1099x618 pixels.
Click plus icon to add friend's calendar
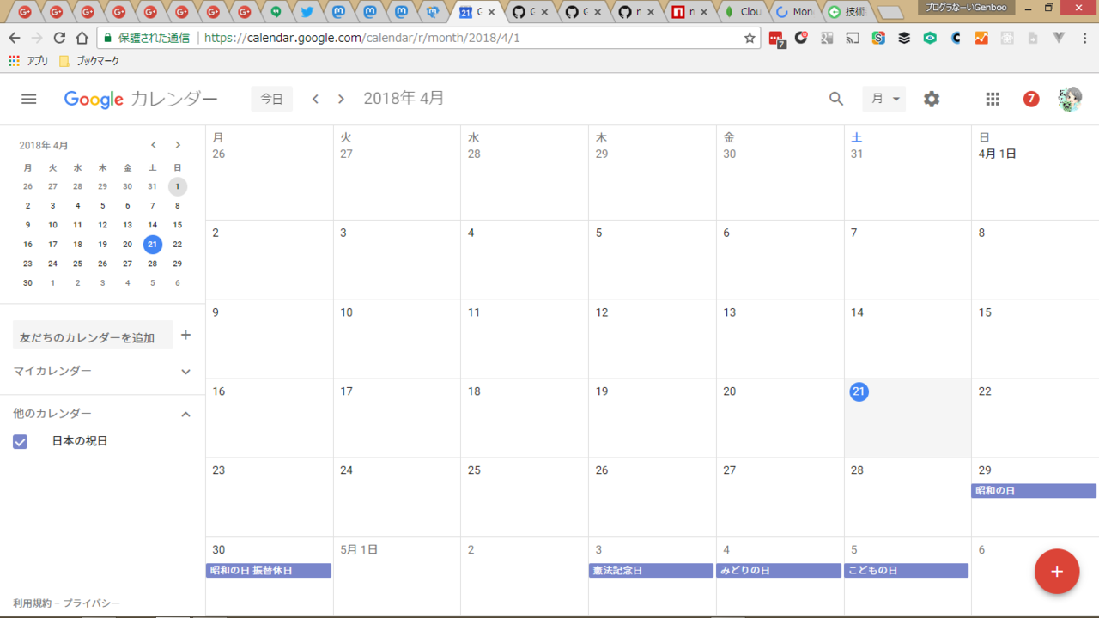(185, 335)
